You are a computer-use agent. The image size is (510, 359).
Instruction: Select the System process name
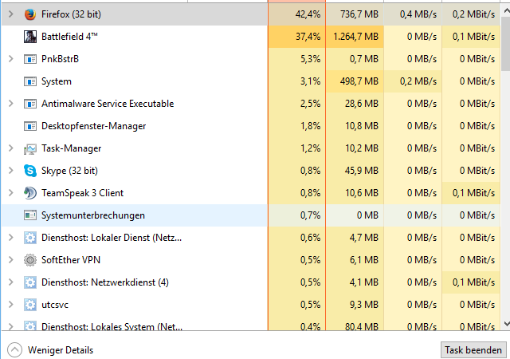(x=57, y=81)
